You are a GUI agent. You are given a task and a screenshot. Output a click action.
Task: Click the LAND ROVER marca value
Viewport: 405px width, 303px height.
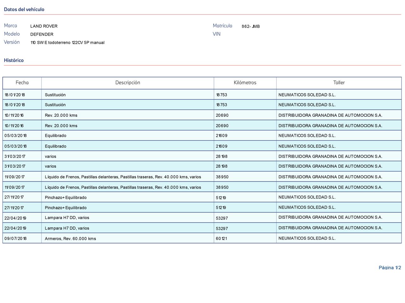44,26
